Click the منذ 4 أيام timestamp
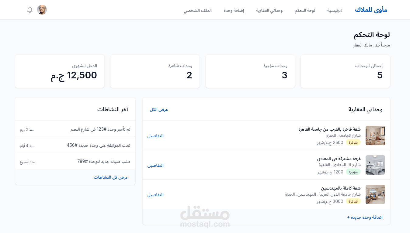 pyautogui.click(x=27, y=146)
